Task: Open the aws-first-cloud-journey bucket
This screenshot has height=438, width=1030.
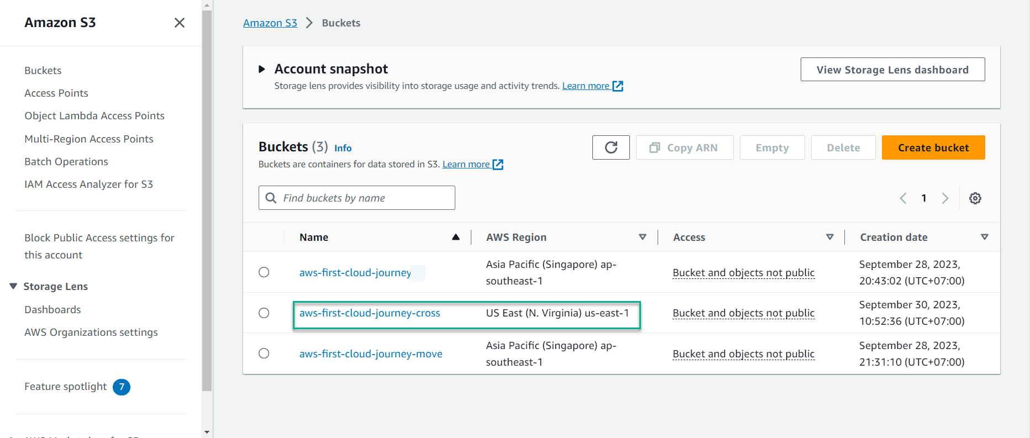Action: tap(355, 273)
